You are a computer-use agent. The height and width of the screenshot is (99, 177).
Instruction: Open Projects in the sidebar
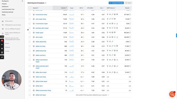click(x=4, y=4)
